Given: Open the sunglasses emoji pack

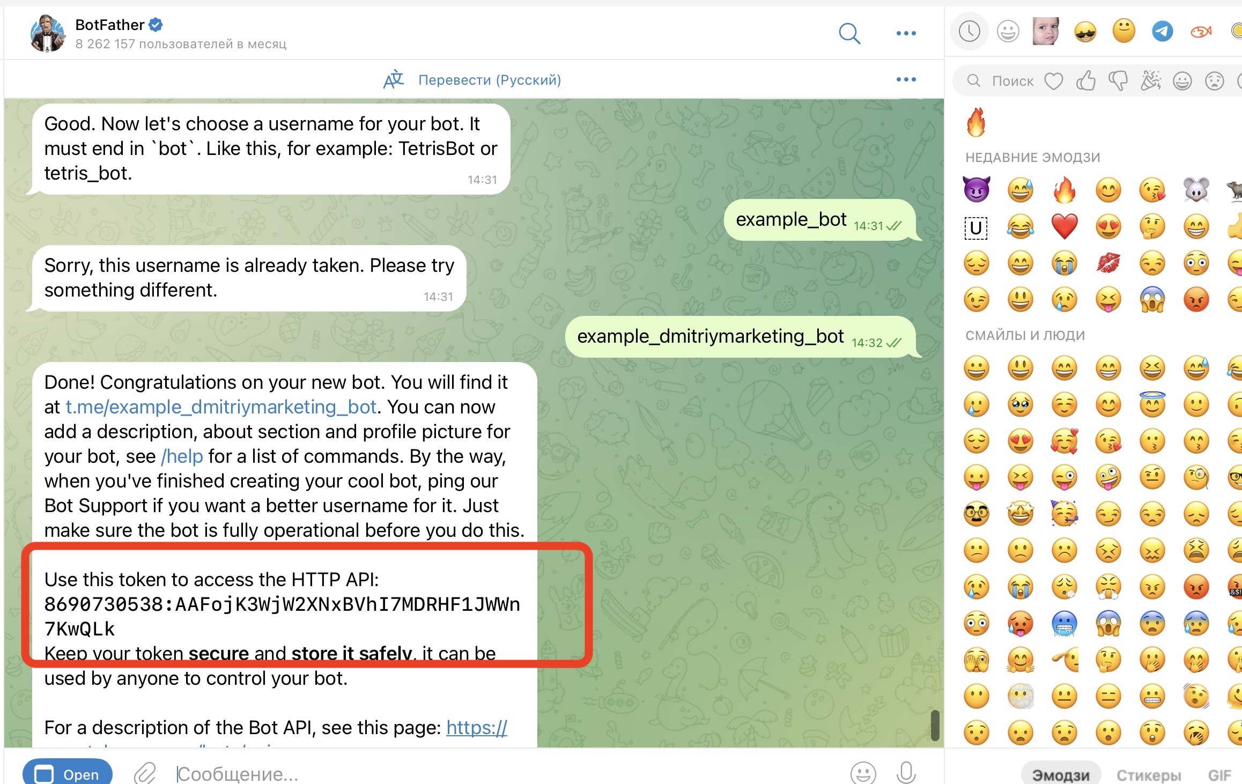Looking at the screenshot, I should (x=1085, y=32).
